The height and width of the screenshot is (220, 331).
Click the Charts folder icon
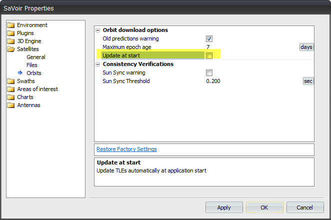[x=11, y=97]
